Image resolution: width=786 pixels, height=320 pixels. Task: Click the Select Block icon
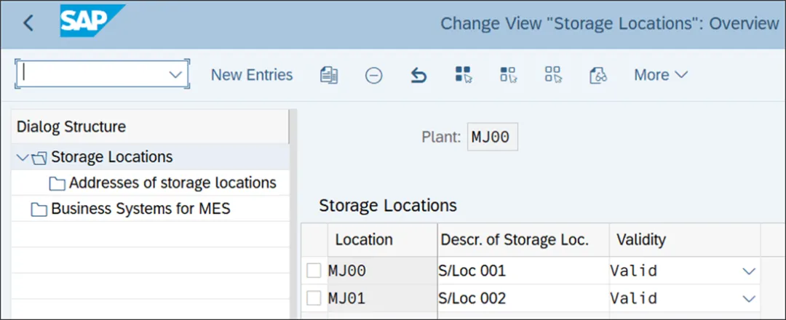point(508,75)
